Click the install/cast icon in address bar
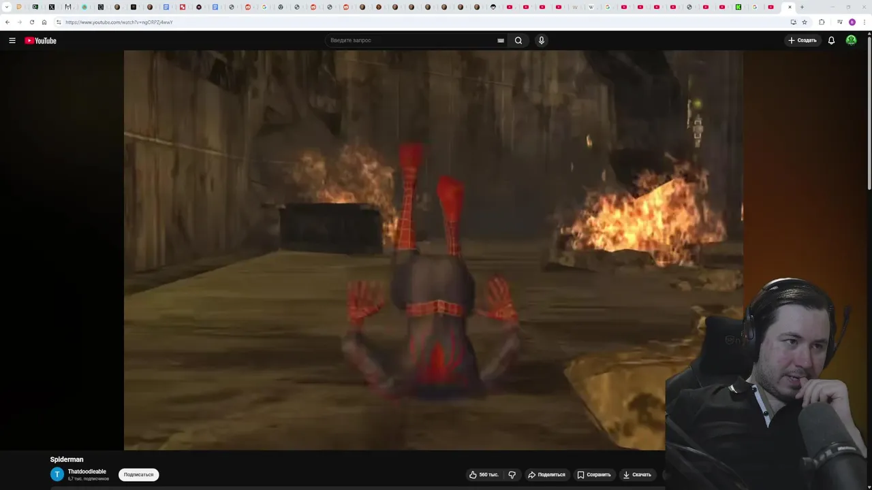Screen dimensions: 872x490 pyautogui.click(x=793, y=22)
